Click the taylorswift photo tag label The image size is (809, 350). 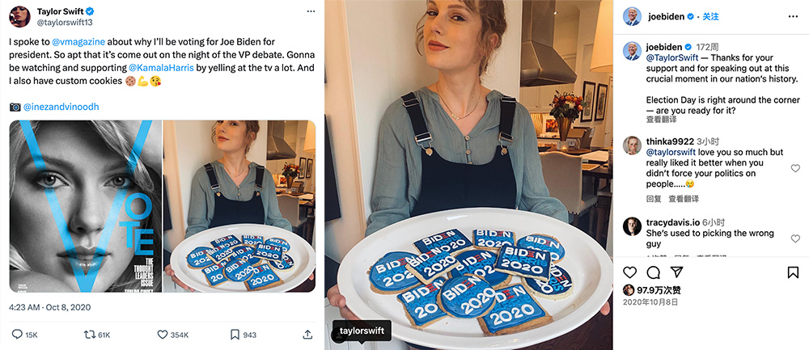tap(362, 331)
